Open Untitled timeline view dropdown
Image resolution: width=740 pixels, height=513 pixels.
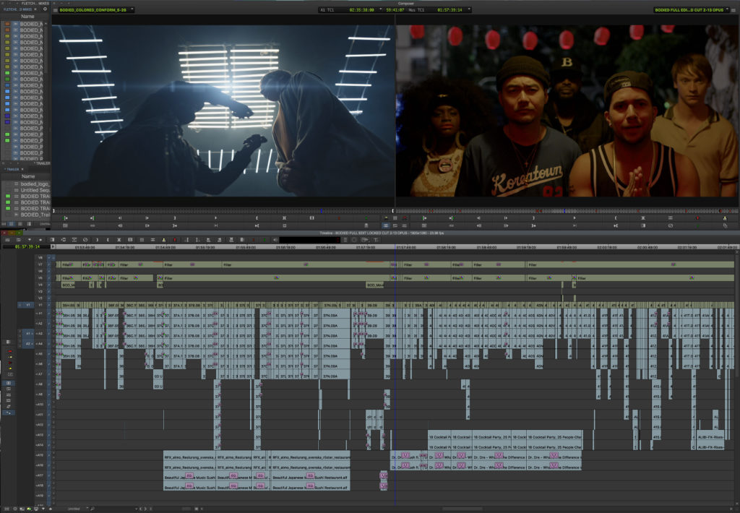click(x=77, y=509)
